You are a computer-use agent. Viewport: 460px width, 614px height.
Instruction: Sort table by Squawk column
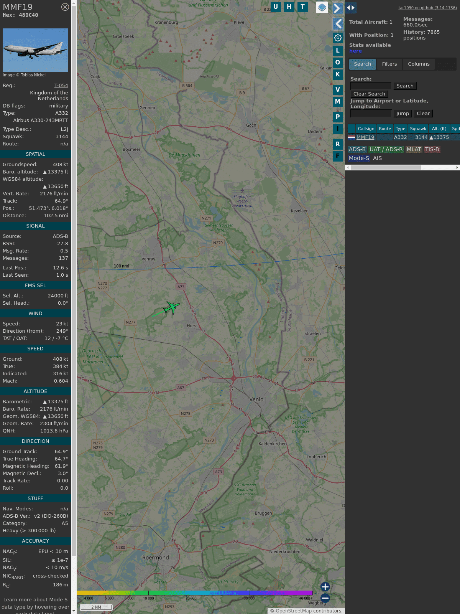pos(418,129)
